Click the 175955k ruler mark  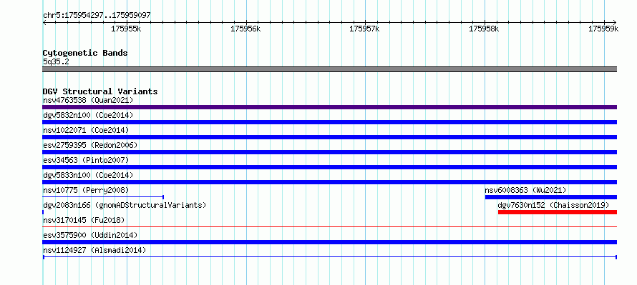127,29
